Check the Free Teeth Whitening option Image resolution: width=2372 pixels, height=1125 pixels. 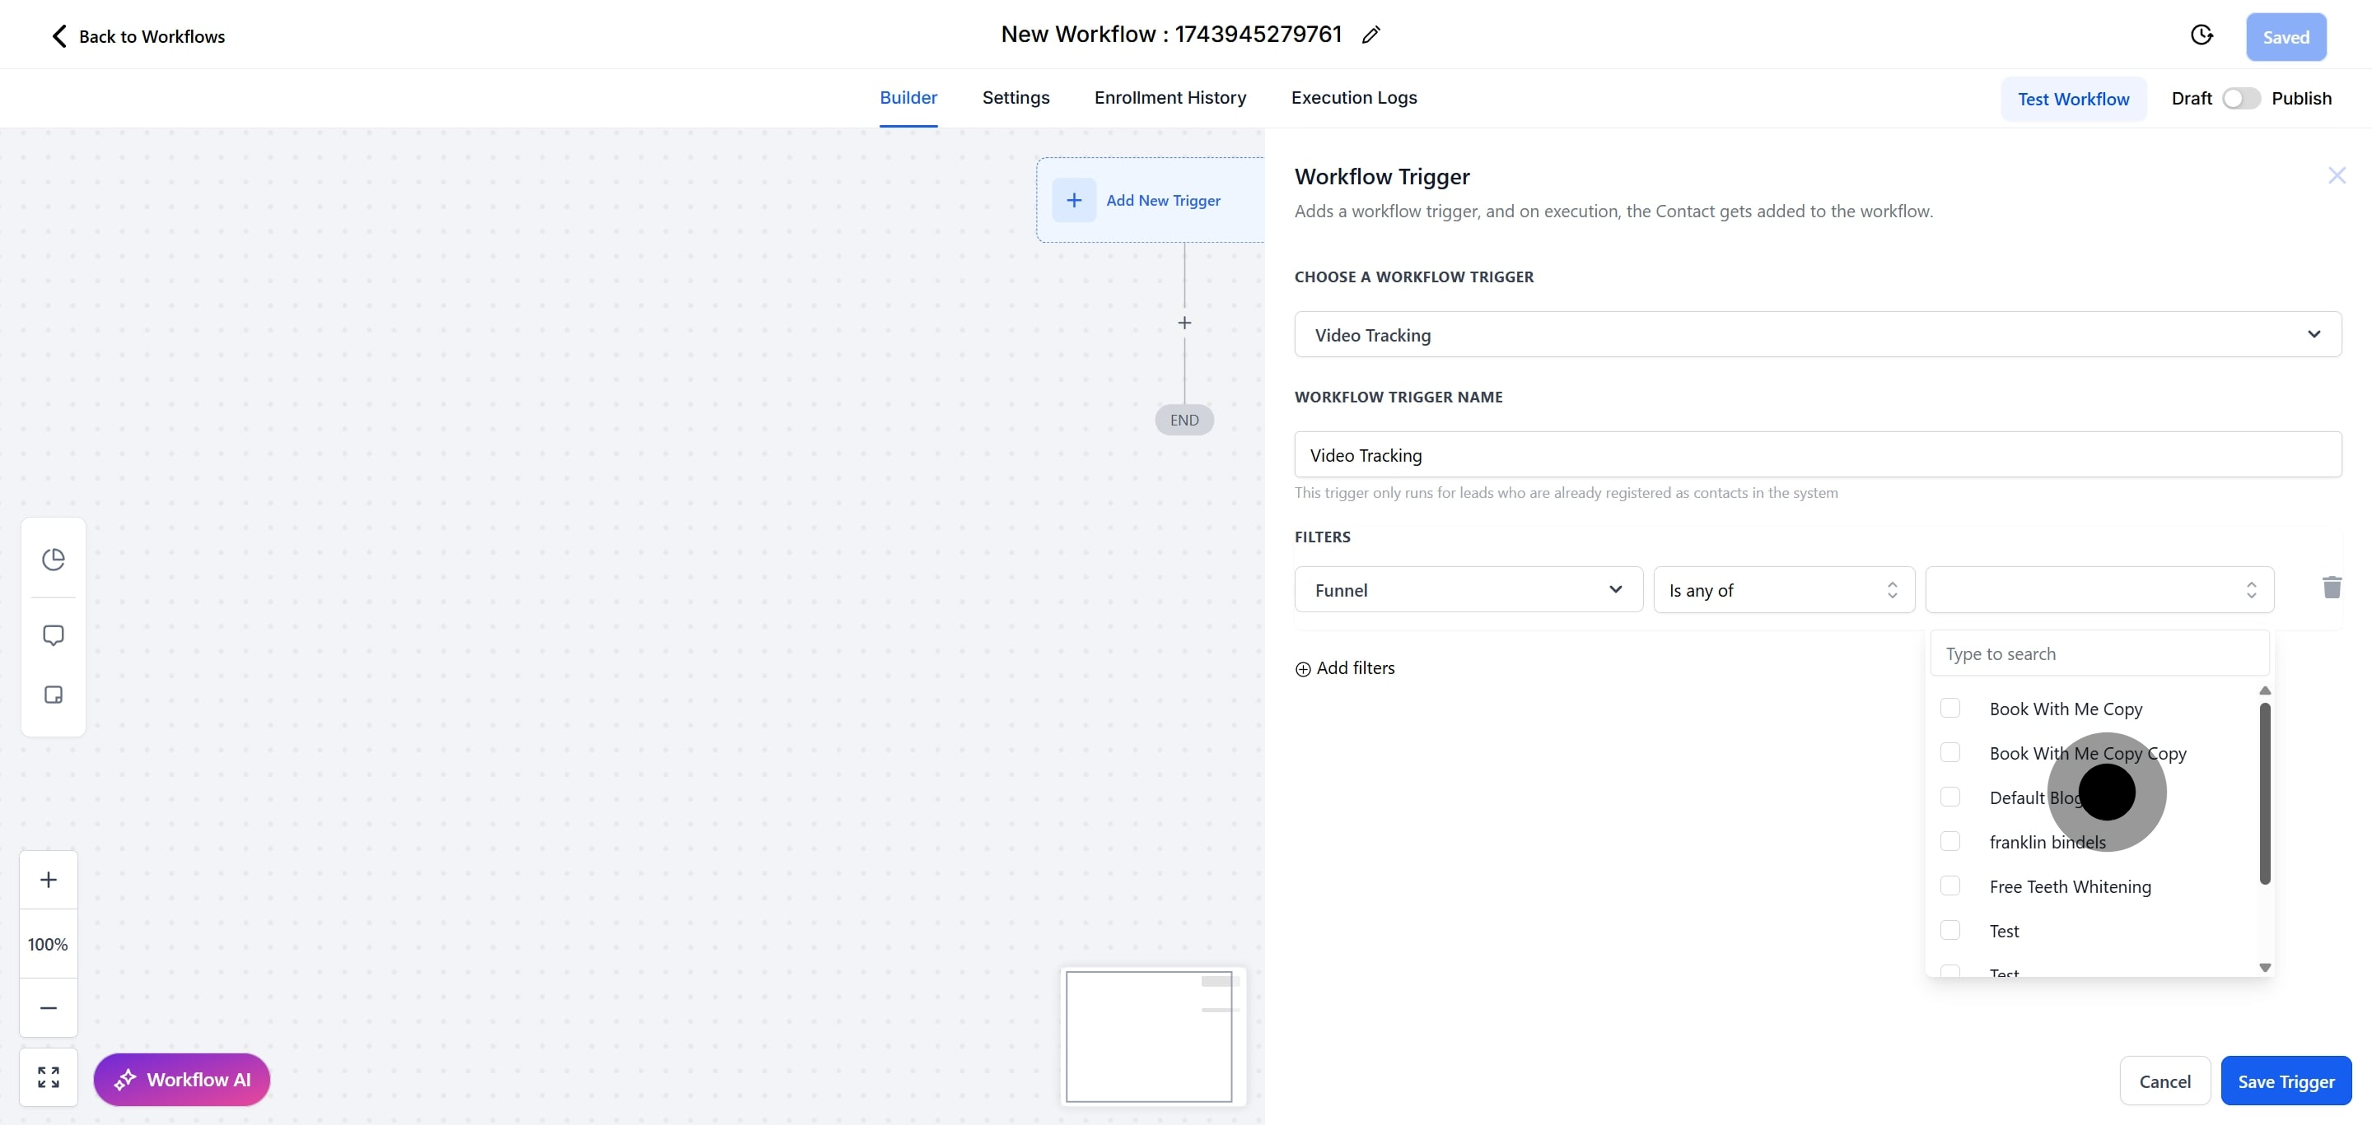pos(1950,885)
